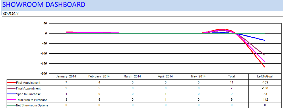
Task: Click the YEAR 2014 subtitle text
Action: [x=10, y=13]
